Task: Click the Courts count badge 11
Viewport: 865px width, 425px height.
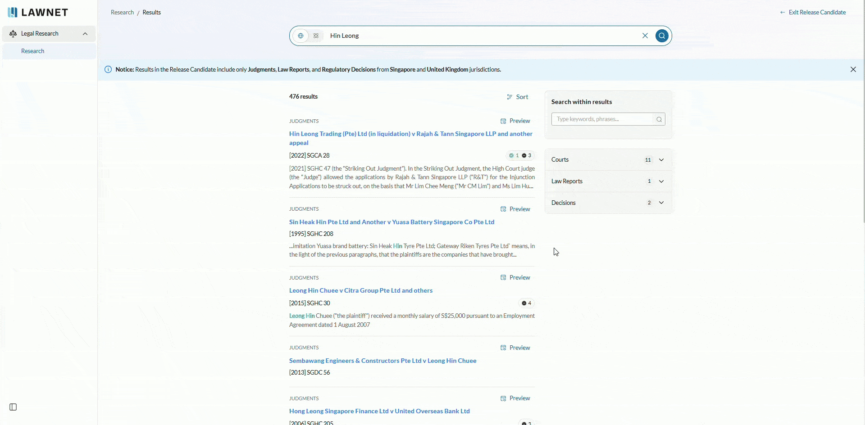Action: (x=648, y=160)
